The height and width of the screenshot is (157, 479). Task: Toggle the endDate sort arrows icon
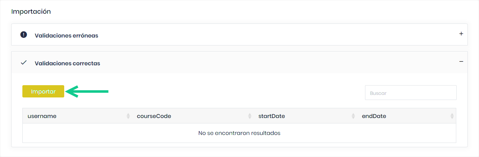point(452,116)
